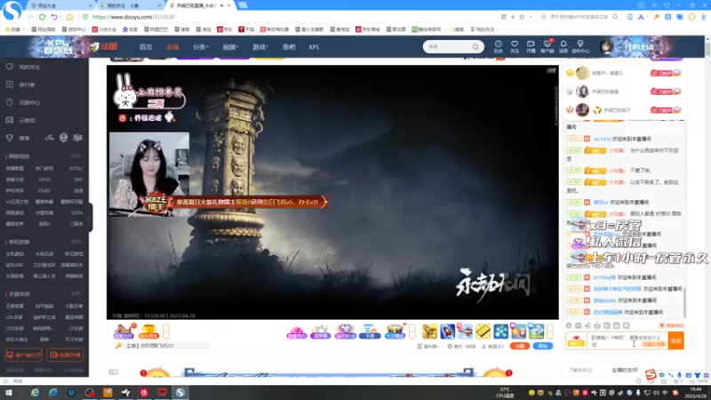The height and width of the screenshot is (400, 711).
Task: Send the gold bar gift
Action: point(483,331)
